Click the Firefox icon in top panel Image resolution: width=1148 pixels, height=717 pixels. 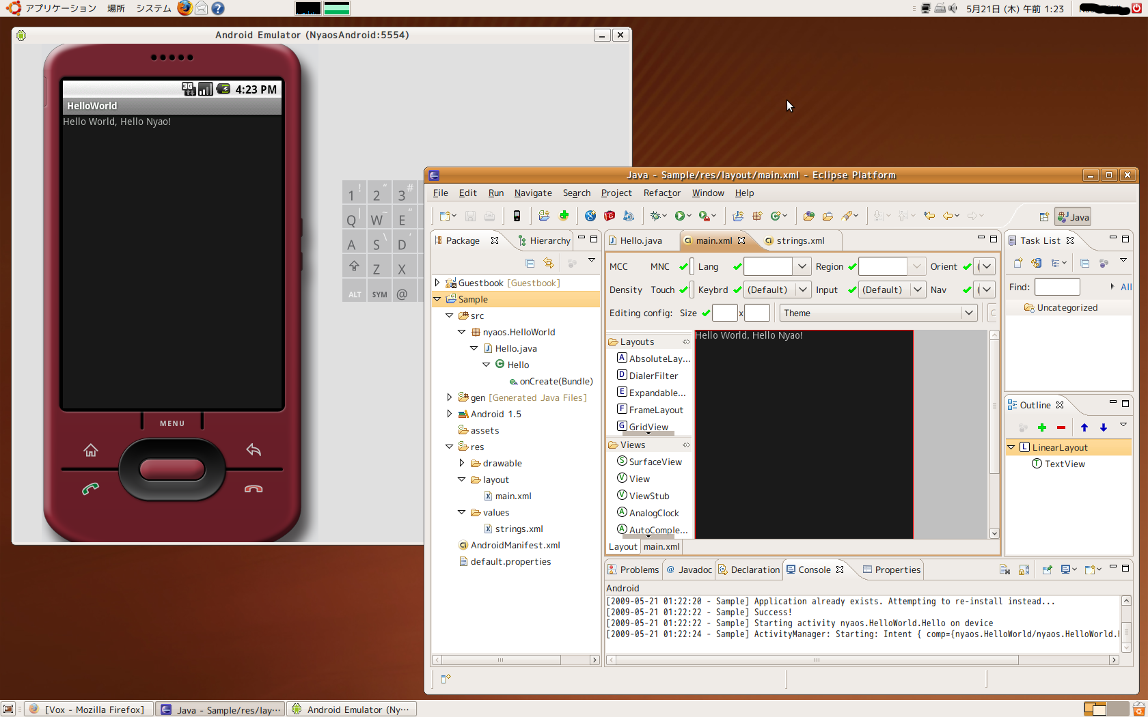tap(184, 8)
